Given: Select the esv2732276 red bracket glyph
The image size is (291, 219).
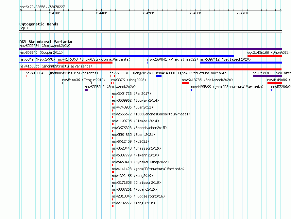Looking at the screenshot, I should tap(112, 76).
